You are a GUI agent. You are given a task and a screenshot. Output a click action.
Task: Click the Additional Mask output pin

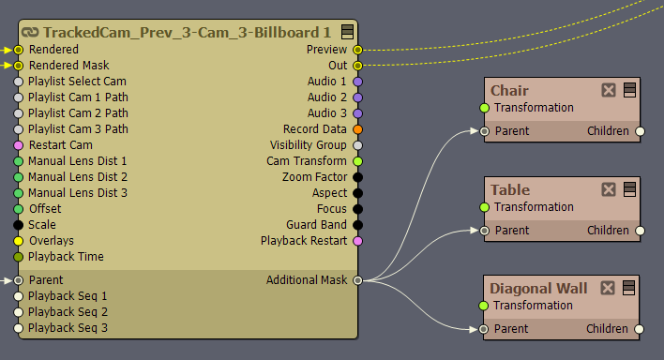click(358, 280)
